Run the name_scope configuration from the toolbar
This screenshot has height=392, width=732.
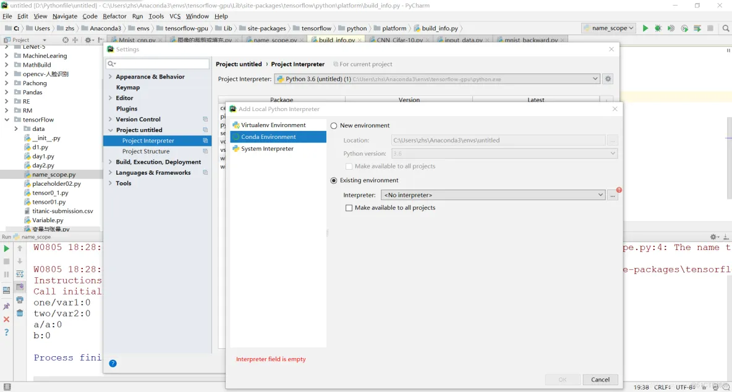(x=645, y=28)
